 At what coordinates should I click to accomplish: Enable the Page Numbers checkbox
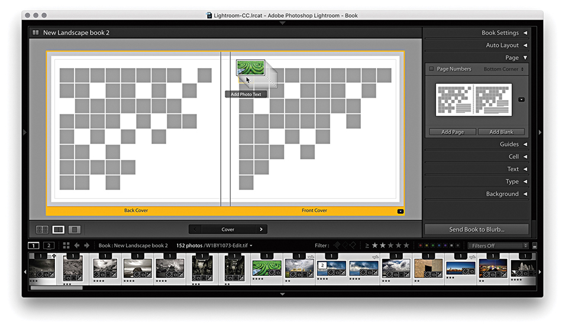(431, 69)
